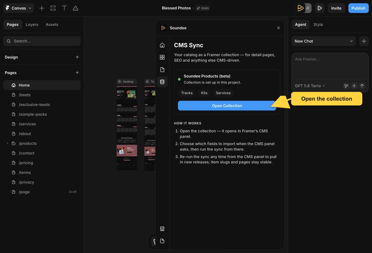This screenshot has width=372, height=253.
Task: Select the /pricing page
Action: (42, 163)
